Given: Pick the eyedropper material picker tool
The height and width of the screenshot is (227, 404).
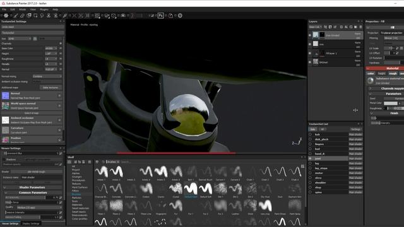Looking at the screenshot, I should coord(65,16).
